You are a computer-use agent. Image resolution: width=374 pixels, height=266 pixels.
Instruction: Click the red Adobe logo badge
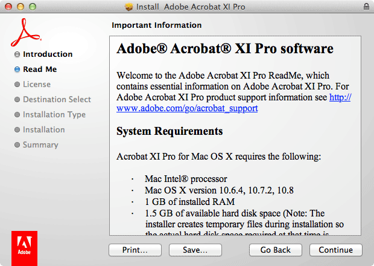(24, 248)
